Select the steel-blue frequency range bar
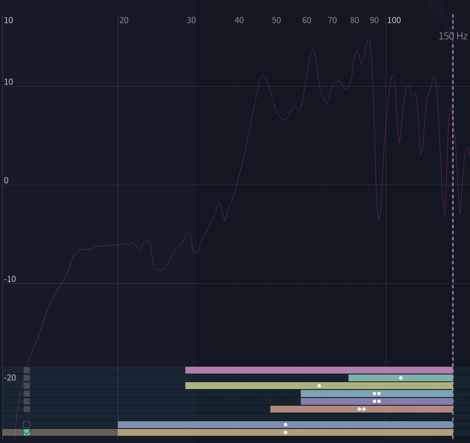Image resolution: width=470 pixels, height=443 pixels. tap(377, 394)
